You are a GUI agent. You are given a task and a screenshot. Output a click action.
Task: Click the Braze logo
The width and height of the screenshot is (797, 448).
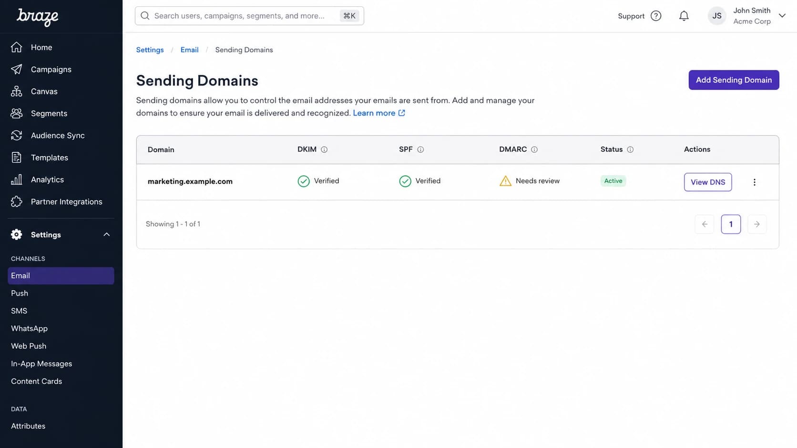point(38,17)
